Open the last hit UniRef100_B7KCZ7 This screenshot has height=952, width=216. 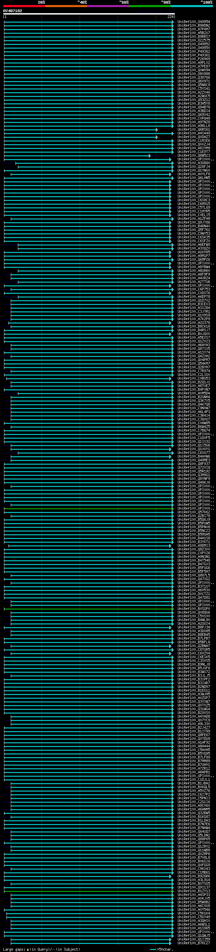click(x=193, y=943)
